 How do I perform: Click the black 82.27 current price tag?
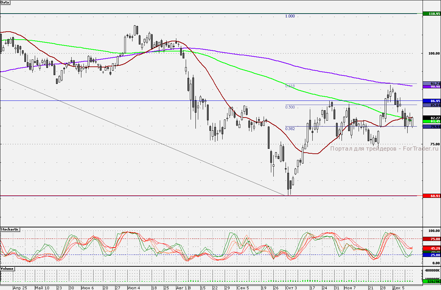pyautogui.click(x=432, y=118)
